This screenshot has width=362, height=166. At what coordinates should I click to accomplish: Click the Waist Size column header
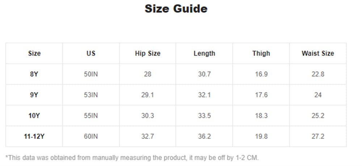(x=317, y=54)
